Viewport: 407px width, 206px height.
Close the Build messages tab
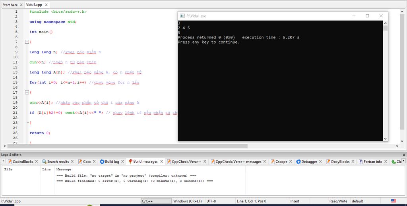pyautogui.click(x=161, y=162)
